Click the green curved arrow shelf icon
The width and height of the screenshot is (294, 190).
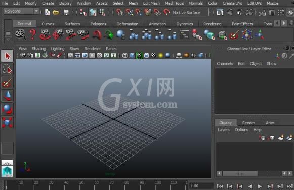tap(109, 35)
